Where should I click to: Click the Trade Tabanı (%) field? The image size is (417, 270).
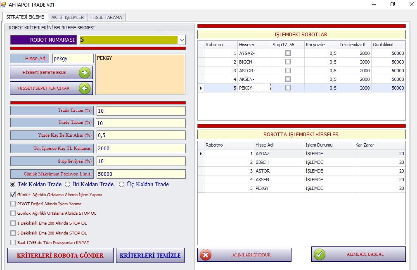(141, 123)
